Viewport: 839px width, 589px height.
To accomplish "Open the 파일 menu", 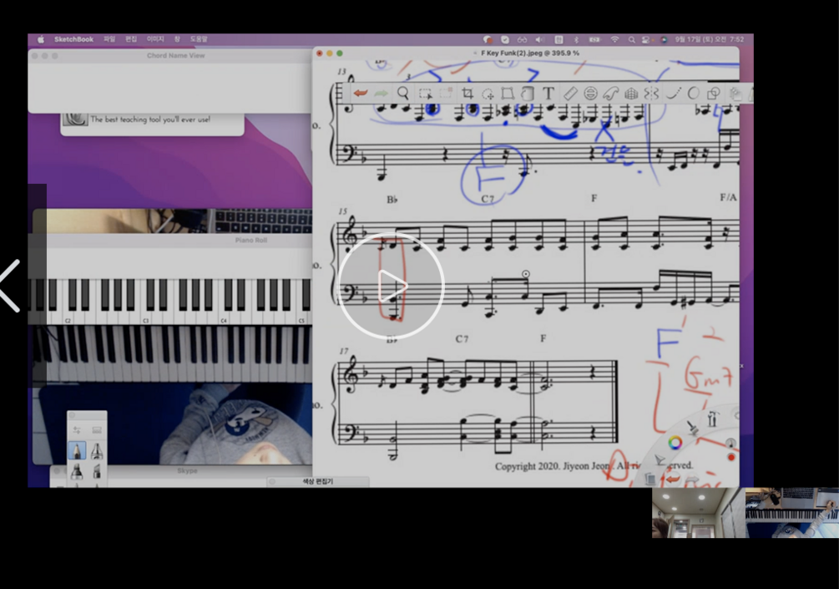I will (x=109, y=39).
